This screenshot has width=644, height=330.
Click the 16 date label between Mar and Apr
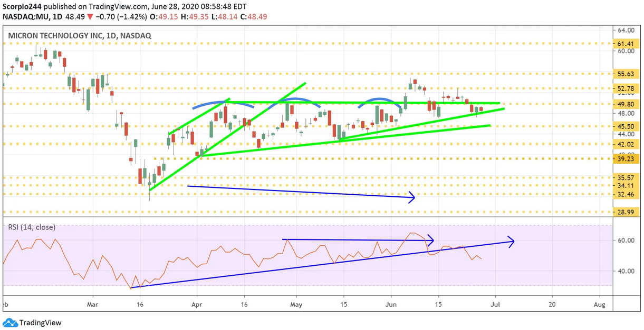pyautogui.click(x=140, y=304)
